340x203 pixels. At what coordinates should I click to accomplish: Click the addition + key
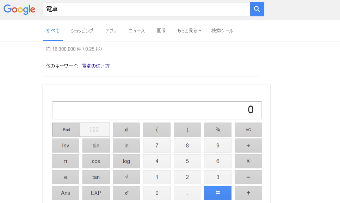point(248,193)
